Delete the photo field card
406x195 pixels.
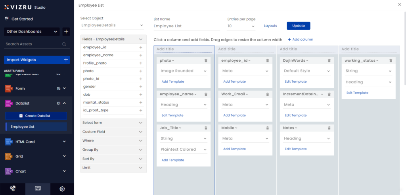tap(206, 61)
